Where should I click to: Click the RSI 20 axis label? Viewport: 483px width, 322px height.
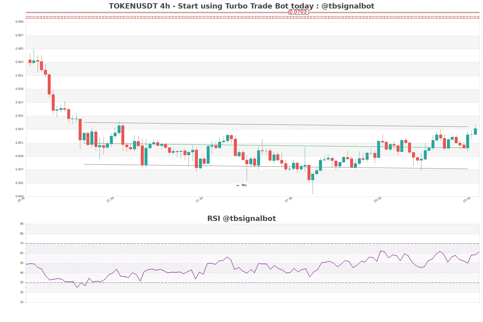coord(22,292)
